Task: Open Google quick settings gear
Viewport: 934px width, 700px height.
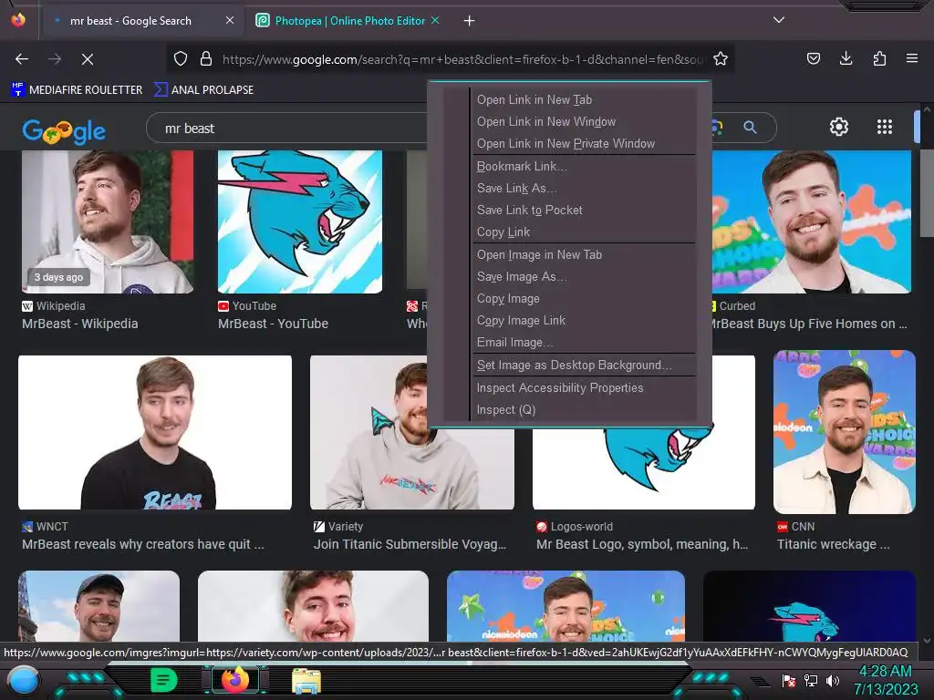Action: pos(839,127)
